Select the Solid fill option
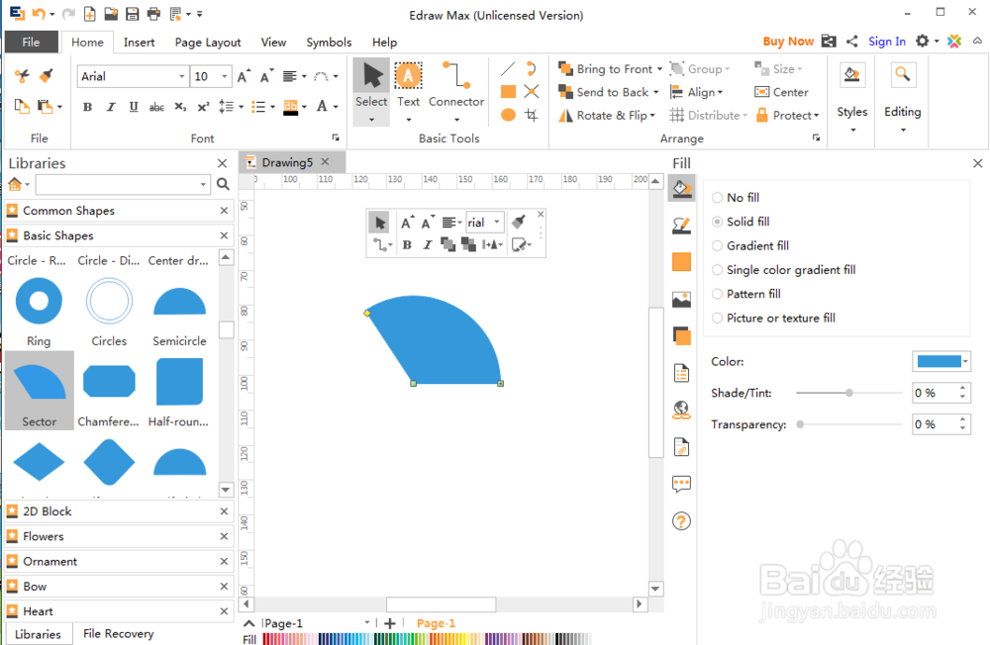 [742, 222]
